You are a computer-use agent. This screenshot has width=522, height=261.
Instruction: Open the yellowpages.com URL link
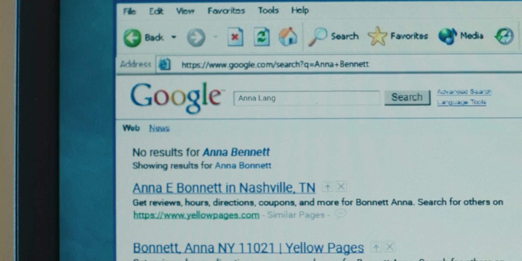click(x=196, y=215)
